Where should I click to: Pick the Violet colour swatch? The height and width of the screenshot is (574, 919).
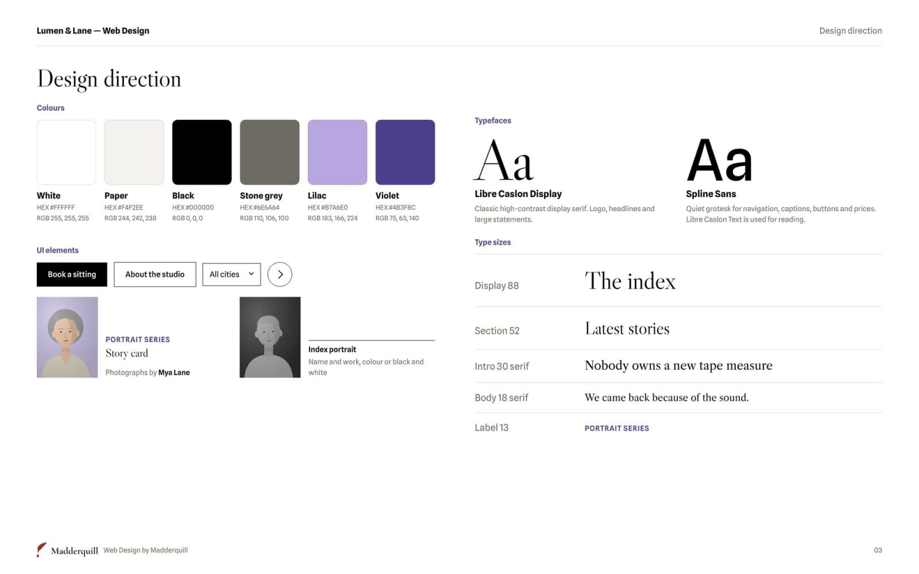(x=406, y=152)
